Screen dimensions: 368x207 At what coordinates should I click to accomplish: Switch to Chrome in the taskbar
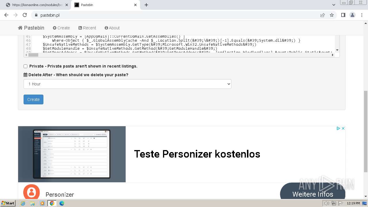coord(52,203)
